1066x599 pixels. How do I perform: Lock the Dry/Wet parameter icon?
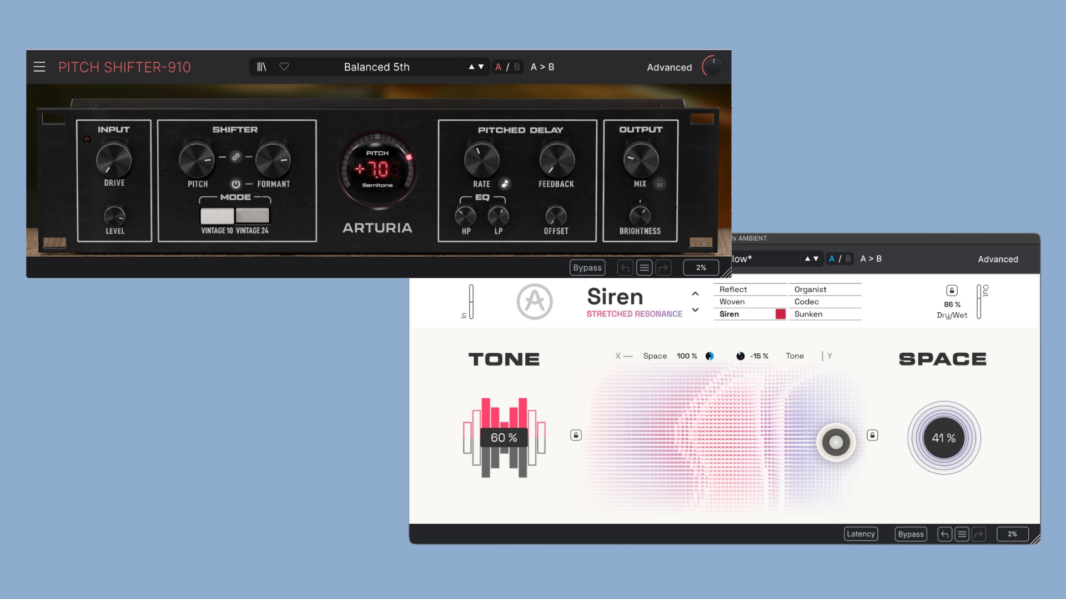(x=952, y=291)
